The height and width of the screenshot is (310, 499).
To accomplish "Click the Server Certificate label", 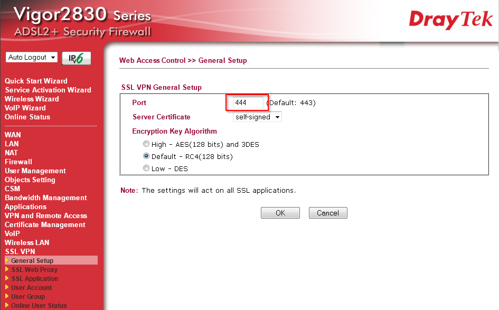I will (162, 117).
